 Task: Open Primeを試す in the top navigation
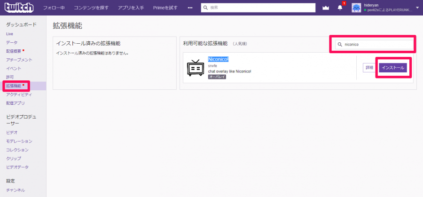[165, 8]
